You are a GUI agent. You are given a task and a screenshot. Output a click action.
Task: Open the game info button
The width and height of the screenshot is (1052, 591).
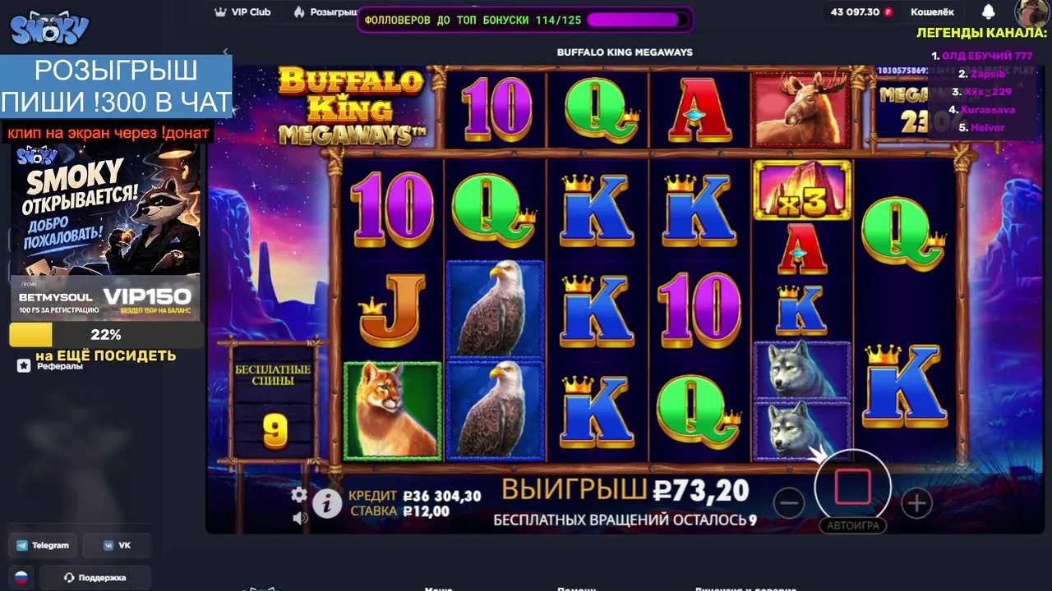point(327,502)
